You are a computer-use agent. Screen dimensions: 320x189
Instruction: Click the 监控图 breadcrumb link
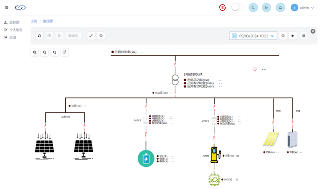(48, 21)
